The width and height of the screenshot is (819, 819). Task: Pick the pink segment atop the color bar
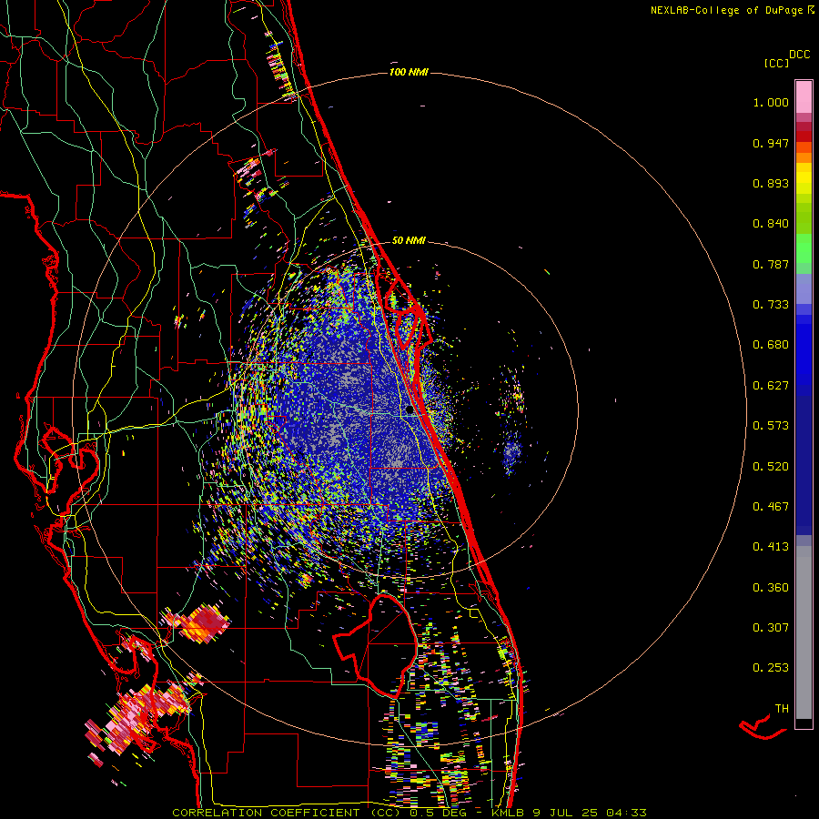804,96
